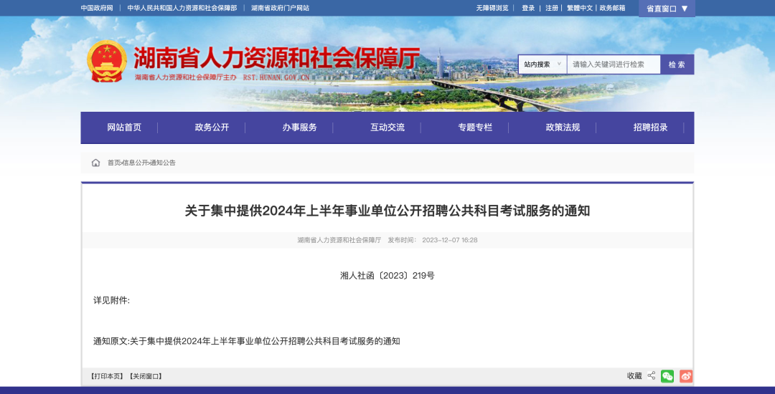Open 网站首页 navigation tab
The width and height of the screenshot is (775, 394).
pos(124,128)
